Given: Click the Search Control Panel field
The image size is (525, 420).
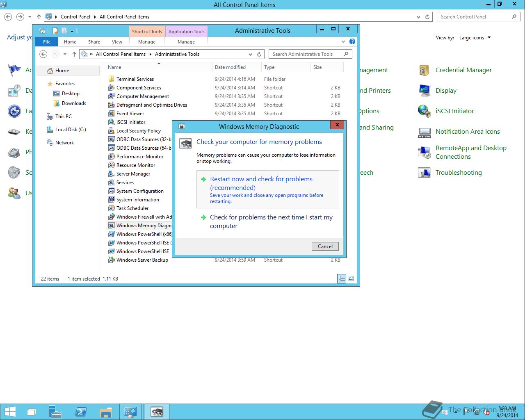Looking at the screenshot, I should (479, 17).
